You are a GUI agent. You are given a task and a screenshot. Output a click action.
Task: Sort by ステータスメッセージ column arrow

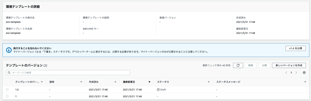[x=305, y=82]
